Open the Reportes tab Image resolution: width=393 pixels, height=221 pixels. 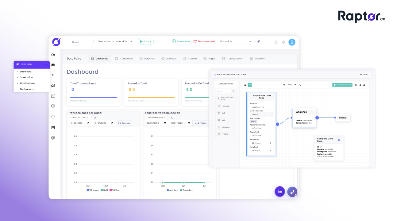coord(257,59)
